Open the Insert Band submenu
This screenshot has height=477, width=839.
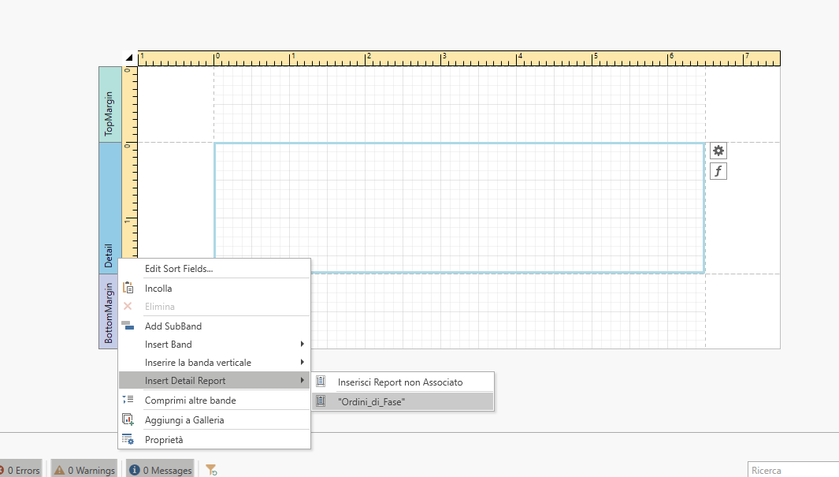[214, 345]
